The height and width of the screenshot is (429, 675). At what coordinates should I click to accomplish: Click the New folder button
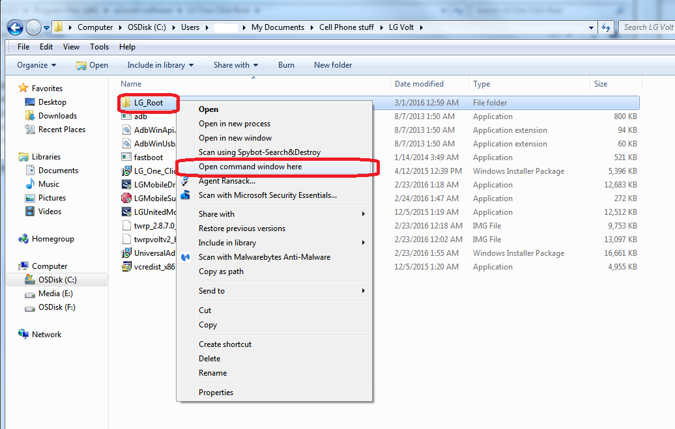pos(333,65)
